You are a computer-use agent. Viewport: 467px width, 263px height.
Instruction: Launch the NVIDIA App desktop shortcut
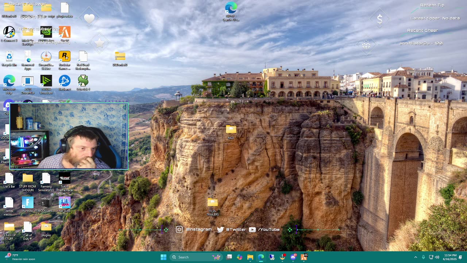[46, 34]
